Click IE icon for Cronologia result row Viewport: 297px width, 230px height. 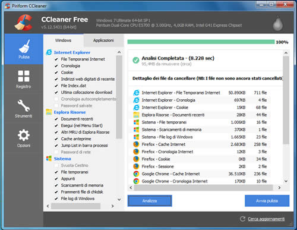pyautogui.click(x=136, y=100)
